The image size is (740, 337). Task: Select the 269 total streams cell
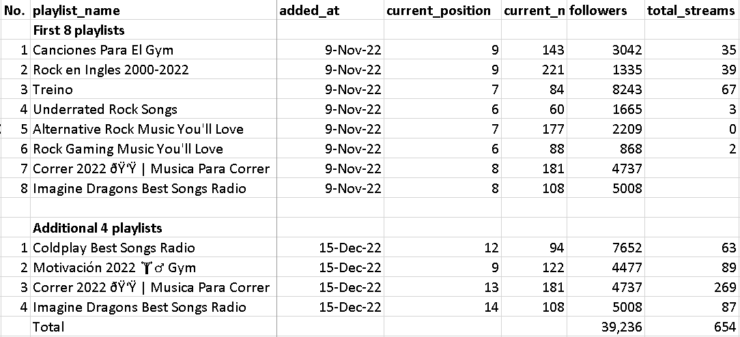click(725, 287)
